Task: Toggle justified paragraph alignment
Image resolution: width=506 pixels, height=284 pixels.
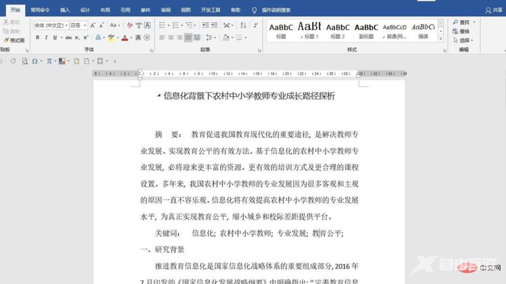Action: click(188, 38)
